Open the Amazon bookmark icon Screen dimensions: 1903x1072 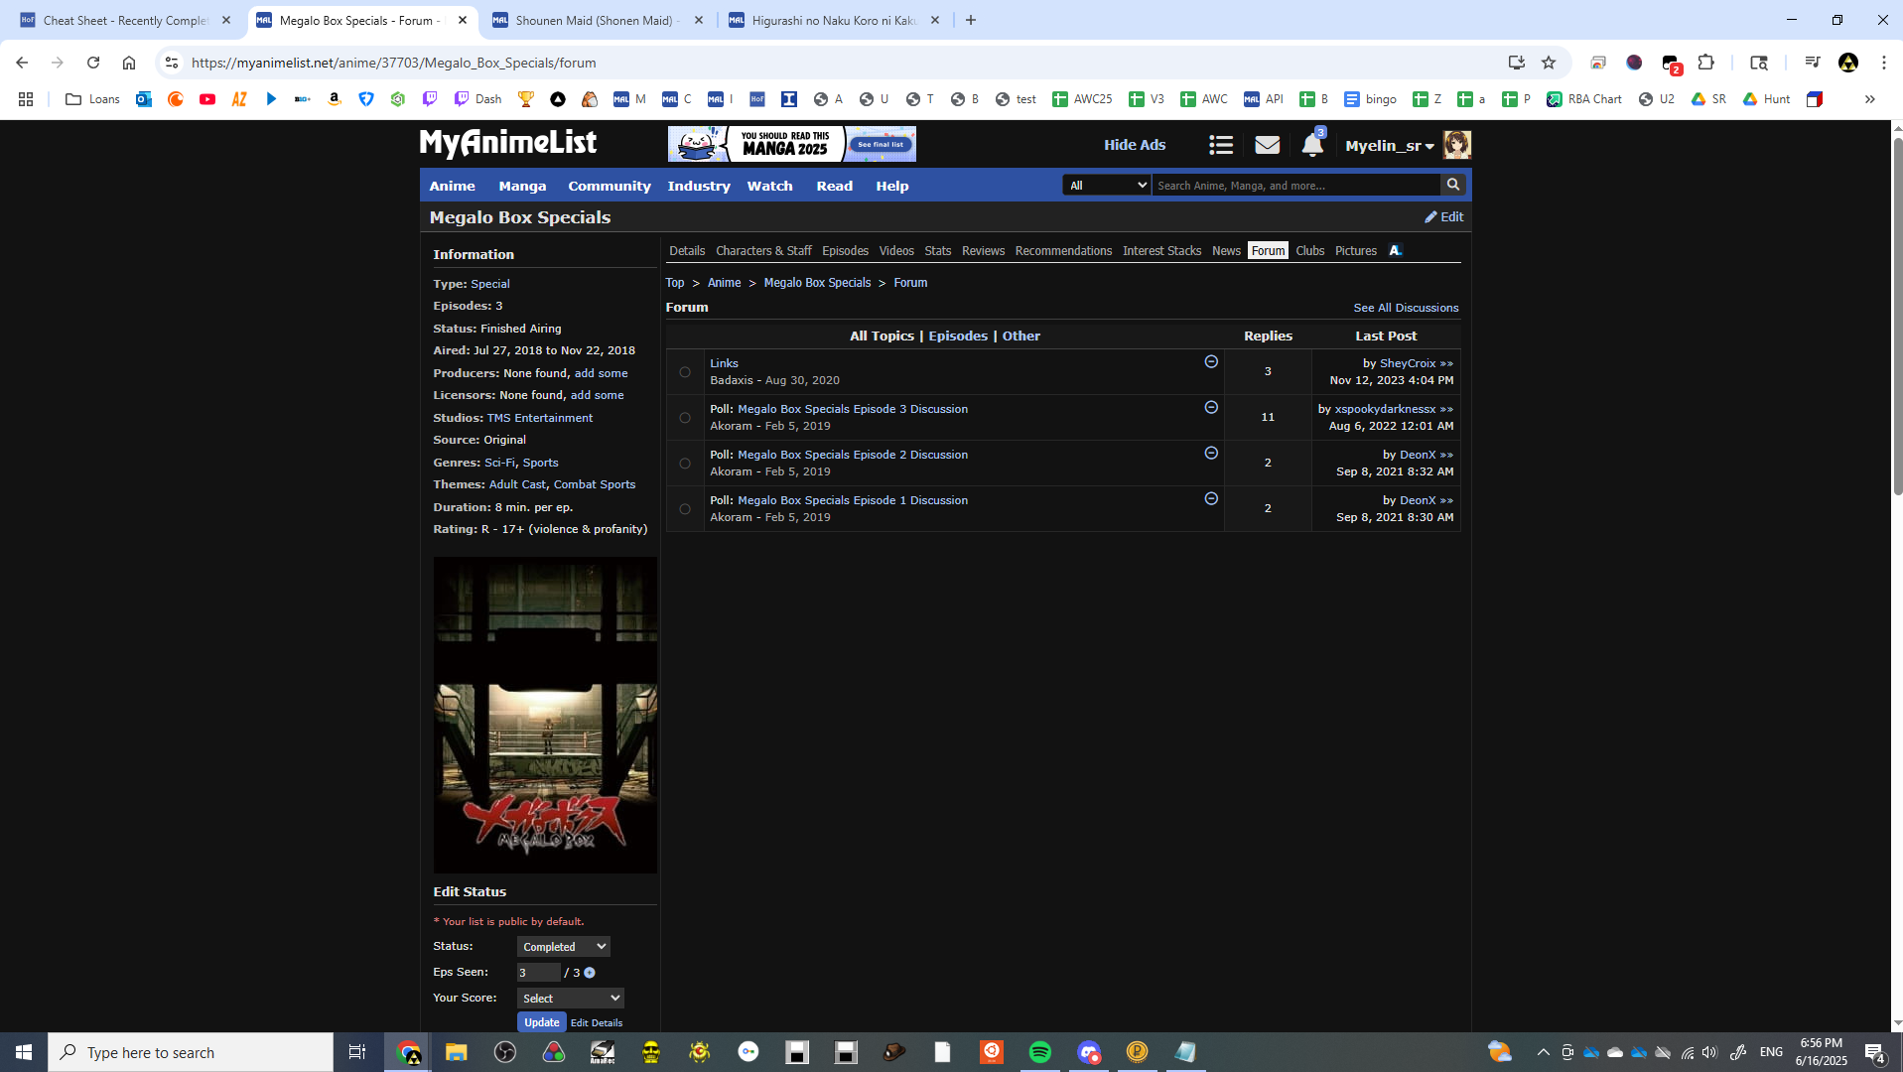[335, 99]
